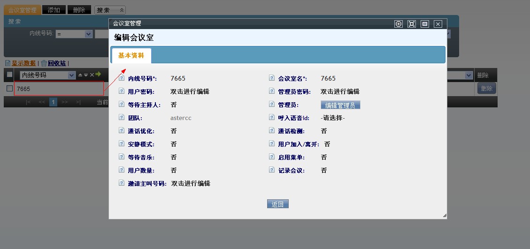This screenshot has width=530, height=249.
Task: Open the 回收站 recycle bin link
Action: click(57, 63)
